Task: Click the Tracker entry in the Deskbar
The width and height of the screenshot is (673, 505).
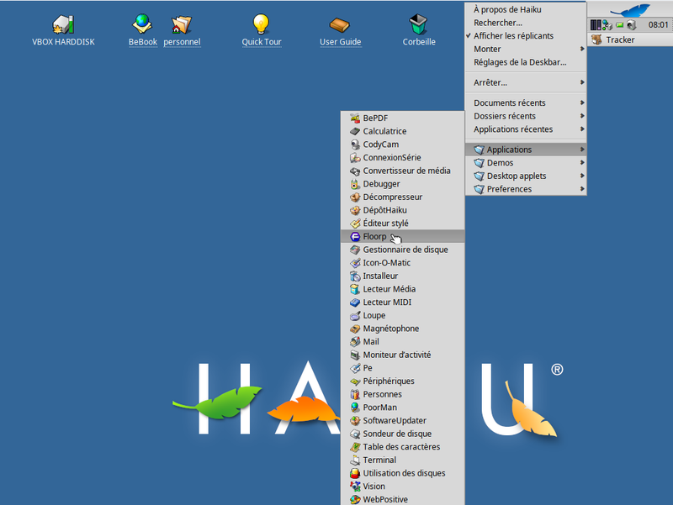Action: [x=620, y=39]
